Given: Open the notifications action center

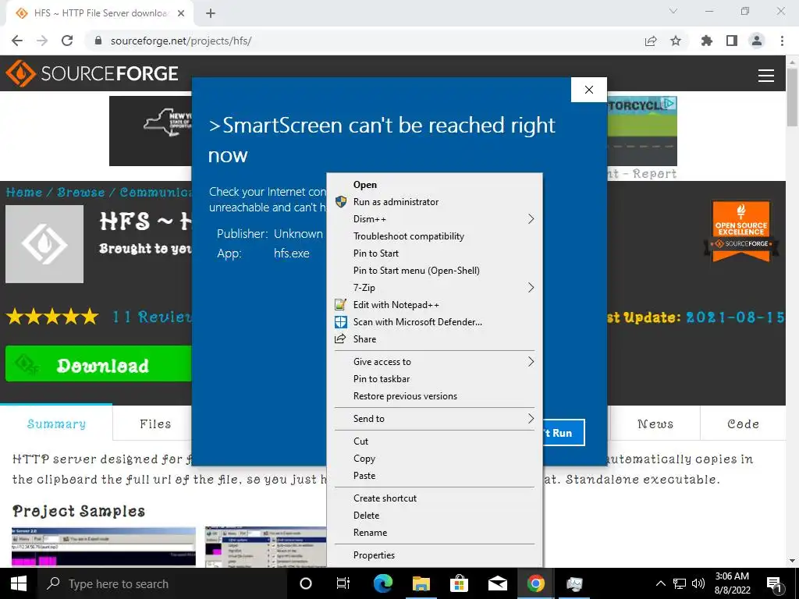Looking at the screenshot, I should 774,584.
